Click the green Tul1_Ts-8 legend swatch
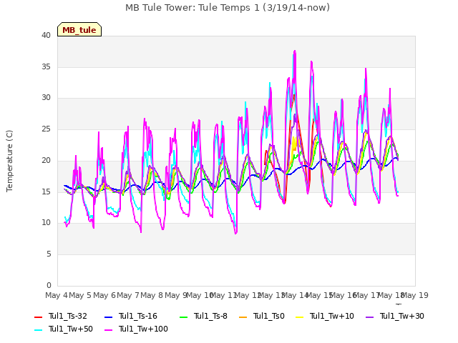 183,317
